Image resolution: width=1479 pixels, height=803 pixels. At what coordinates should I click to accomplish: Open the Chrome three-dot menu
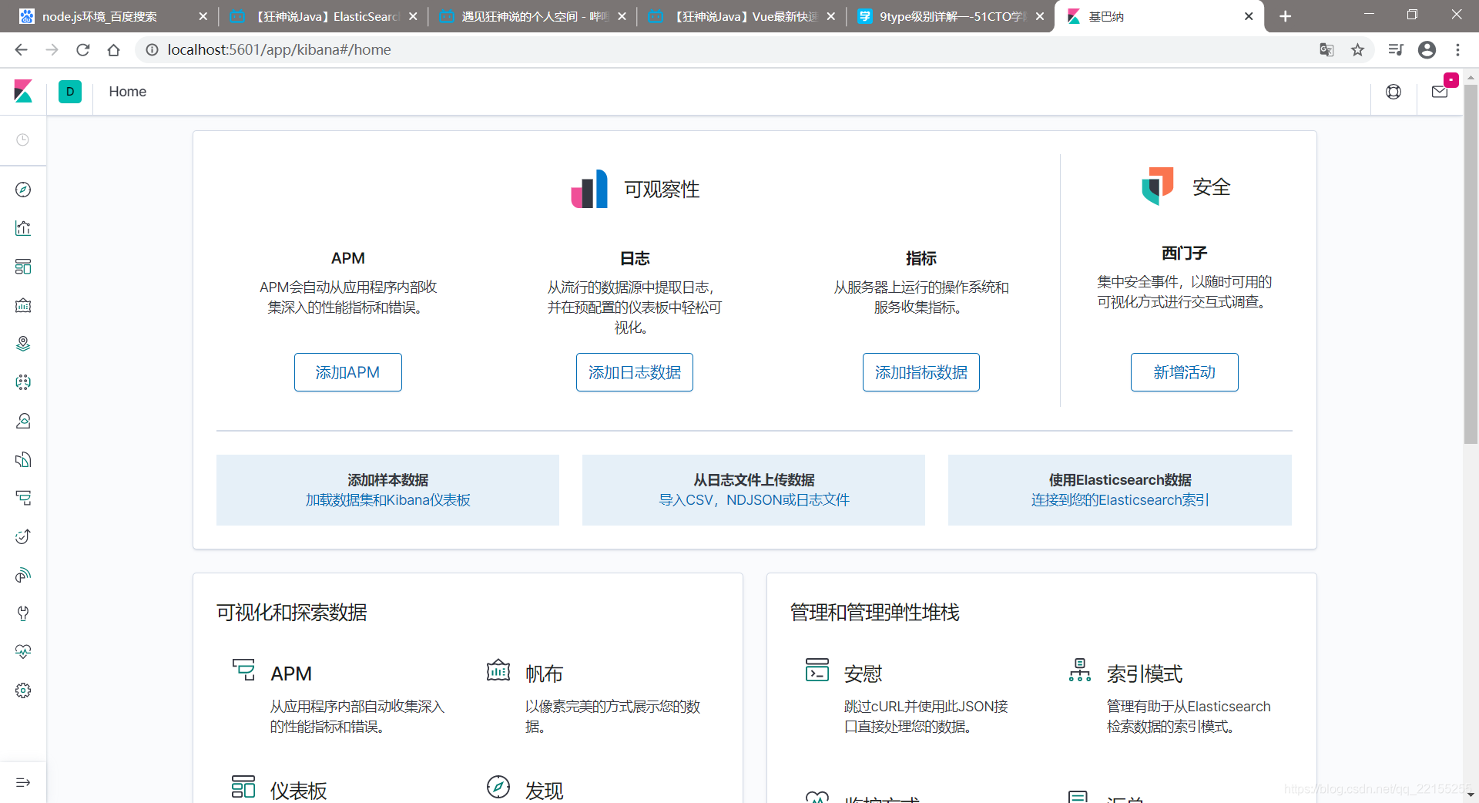pyautogui.click(x=1457, y=49)
